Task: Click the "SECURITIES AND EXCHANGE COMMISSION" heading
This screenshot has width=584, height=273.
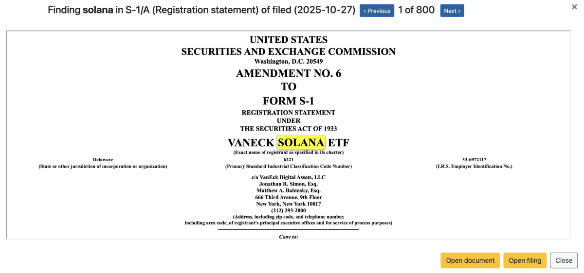Action: tap(289, 51)
